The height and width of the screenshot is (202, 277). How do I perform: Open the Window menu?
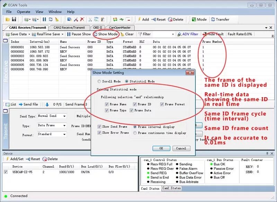coord(55,12)
